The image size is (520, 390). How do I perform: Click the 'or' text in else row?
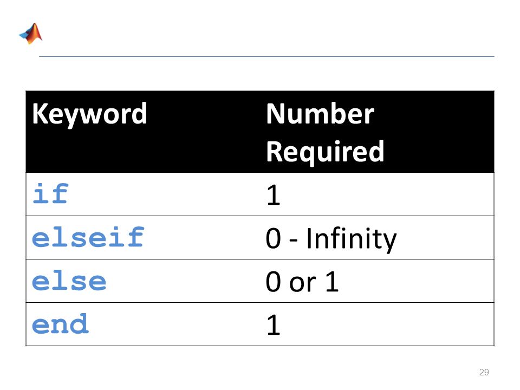pos(302,283)
